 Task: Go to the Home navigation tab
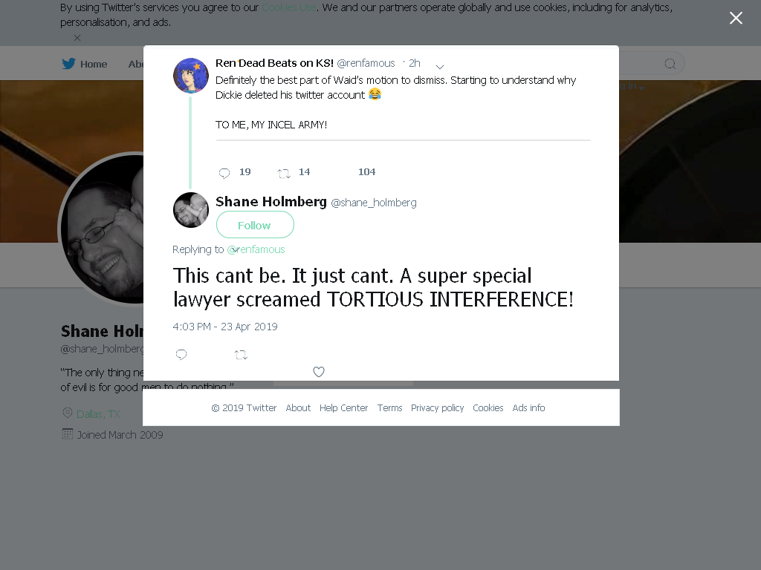pyautogui.click(x=85, y=64)
